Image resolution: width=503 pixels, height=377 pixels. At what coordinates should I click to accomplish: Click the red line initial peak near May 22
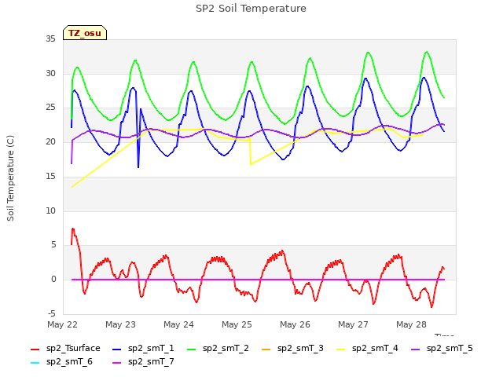pos(73,229)
